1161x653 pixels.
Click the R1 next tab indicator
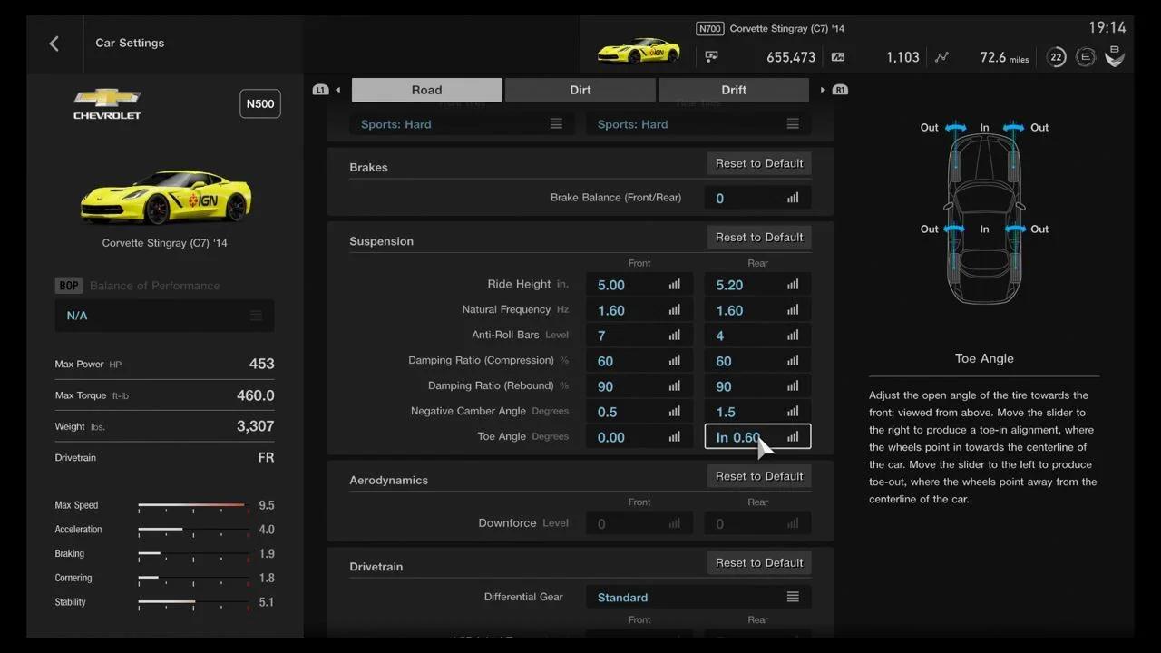pos(840,90)
